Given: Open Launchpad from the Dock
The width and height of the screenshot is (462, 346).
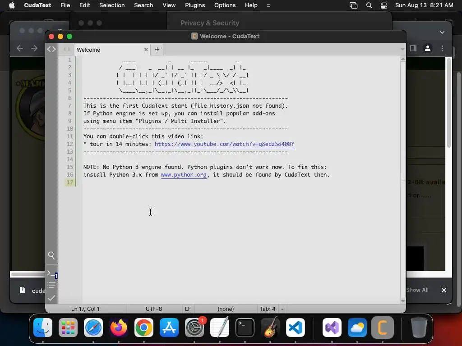Looking at the screenshot, I should coord(68,328).
